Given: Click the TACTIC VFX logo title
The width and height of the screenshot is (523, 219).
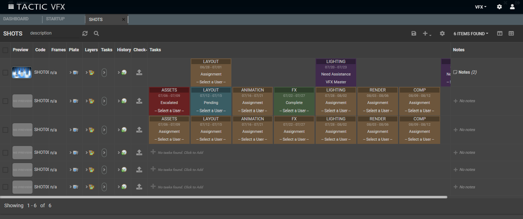Looking at the screenshot, I should [41, 7].
